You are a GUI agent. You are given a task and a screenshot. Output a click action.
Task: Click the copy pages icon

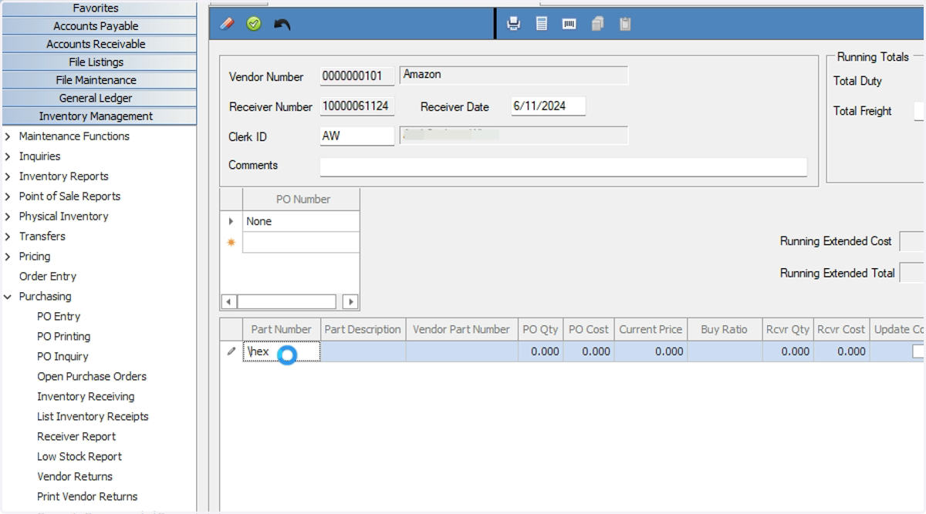[597, 24]
